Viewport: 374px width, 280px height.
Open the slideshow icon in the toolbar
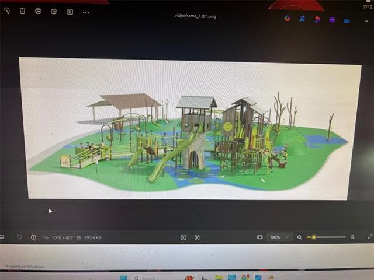tap(70, 12)
